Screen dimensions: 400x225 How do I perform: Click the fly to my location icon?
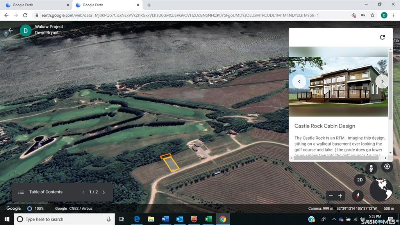coord(387,167)
